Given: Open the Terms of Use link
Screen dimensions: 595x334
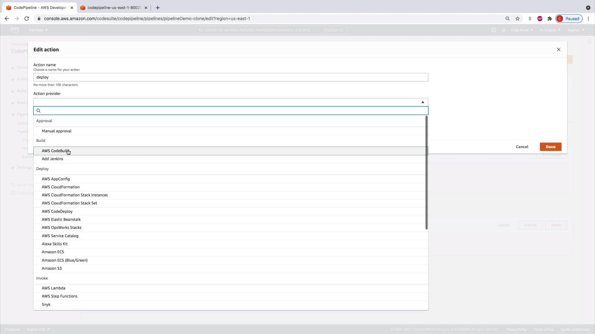Looking at the screenshot, I should click(544, 329).
